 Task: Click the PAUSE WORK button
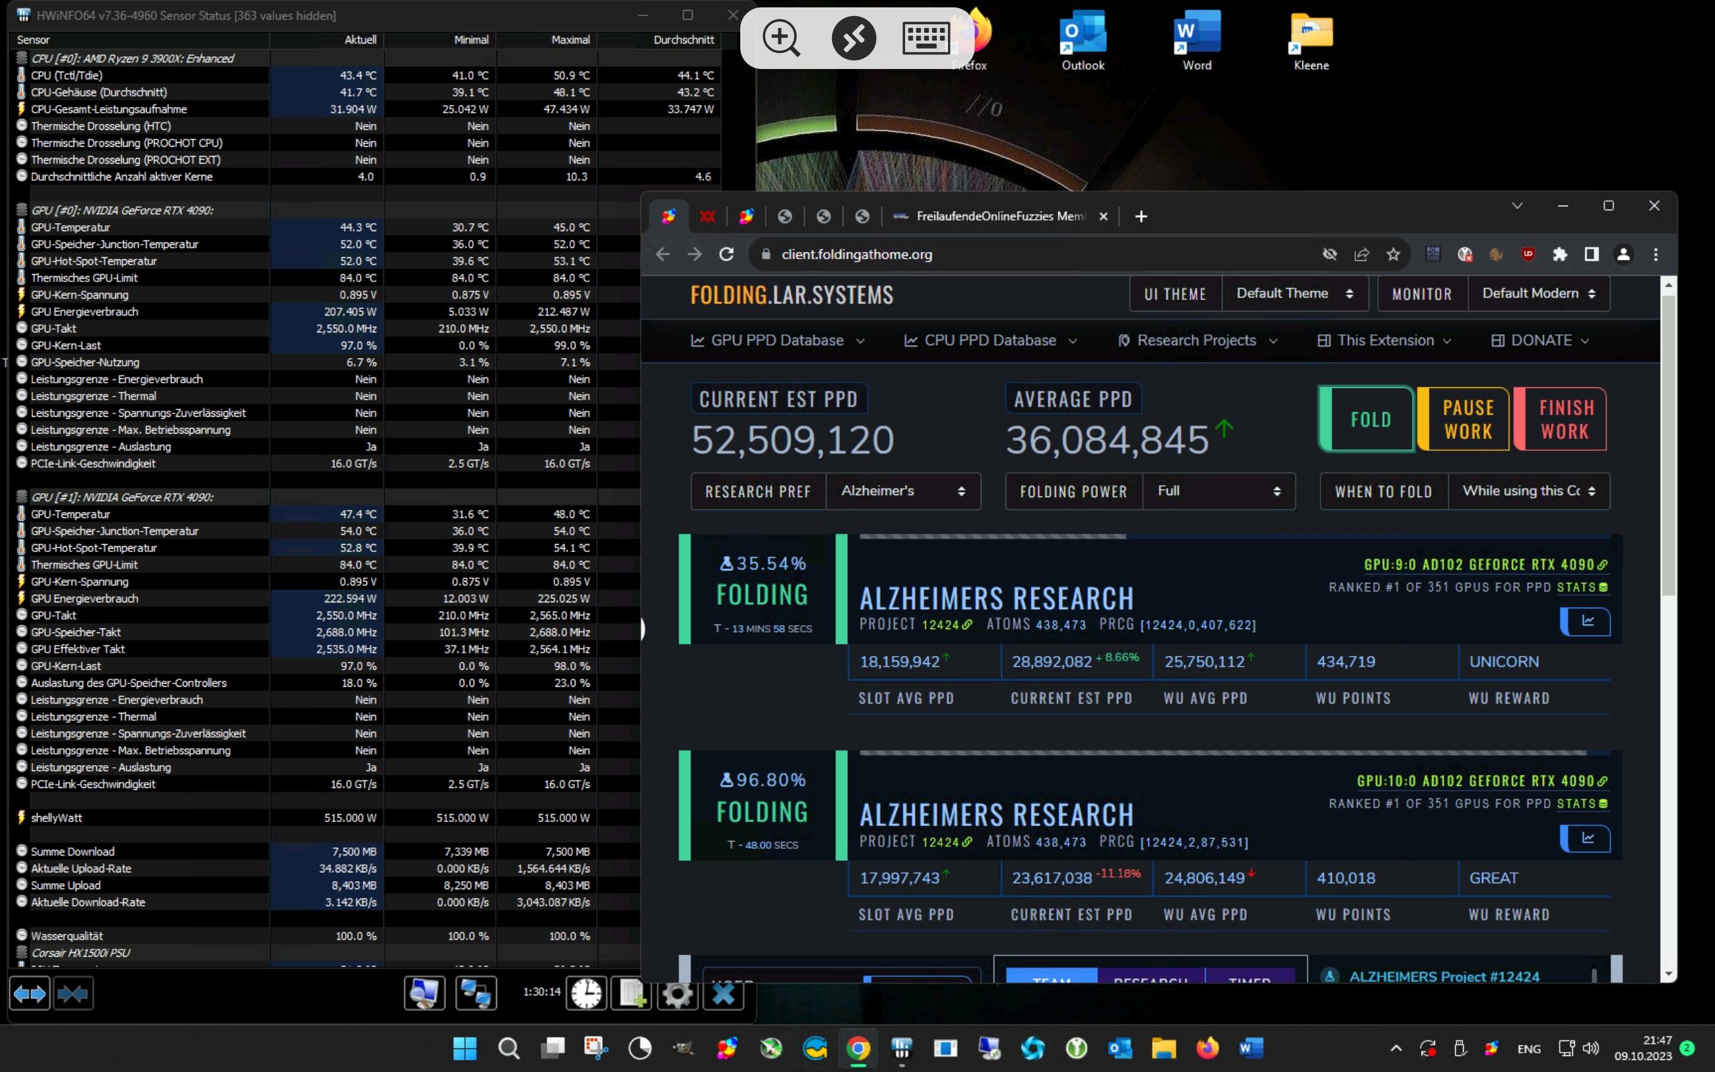coord(1464,419)
